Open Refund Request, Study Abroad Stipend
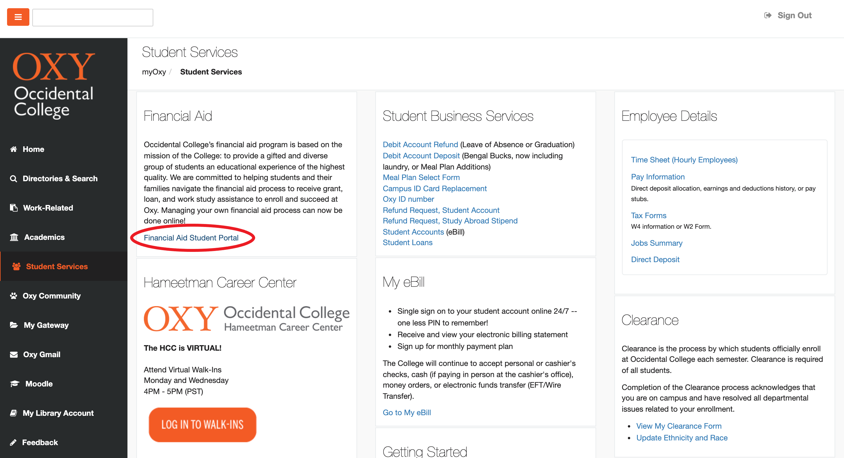844x458 pixels. tap(450, 221)
